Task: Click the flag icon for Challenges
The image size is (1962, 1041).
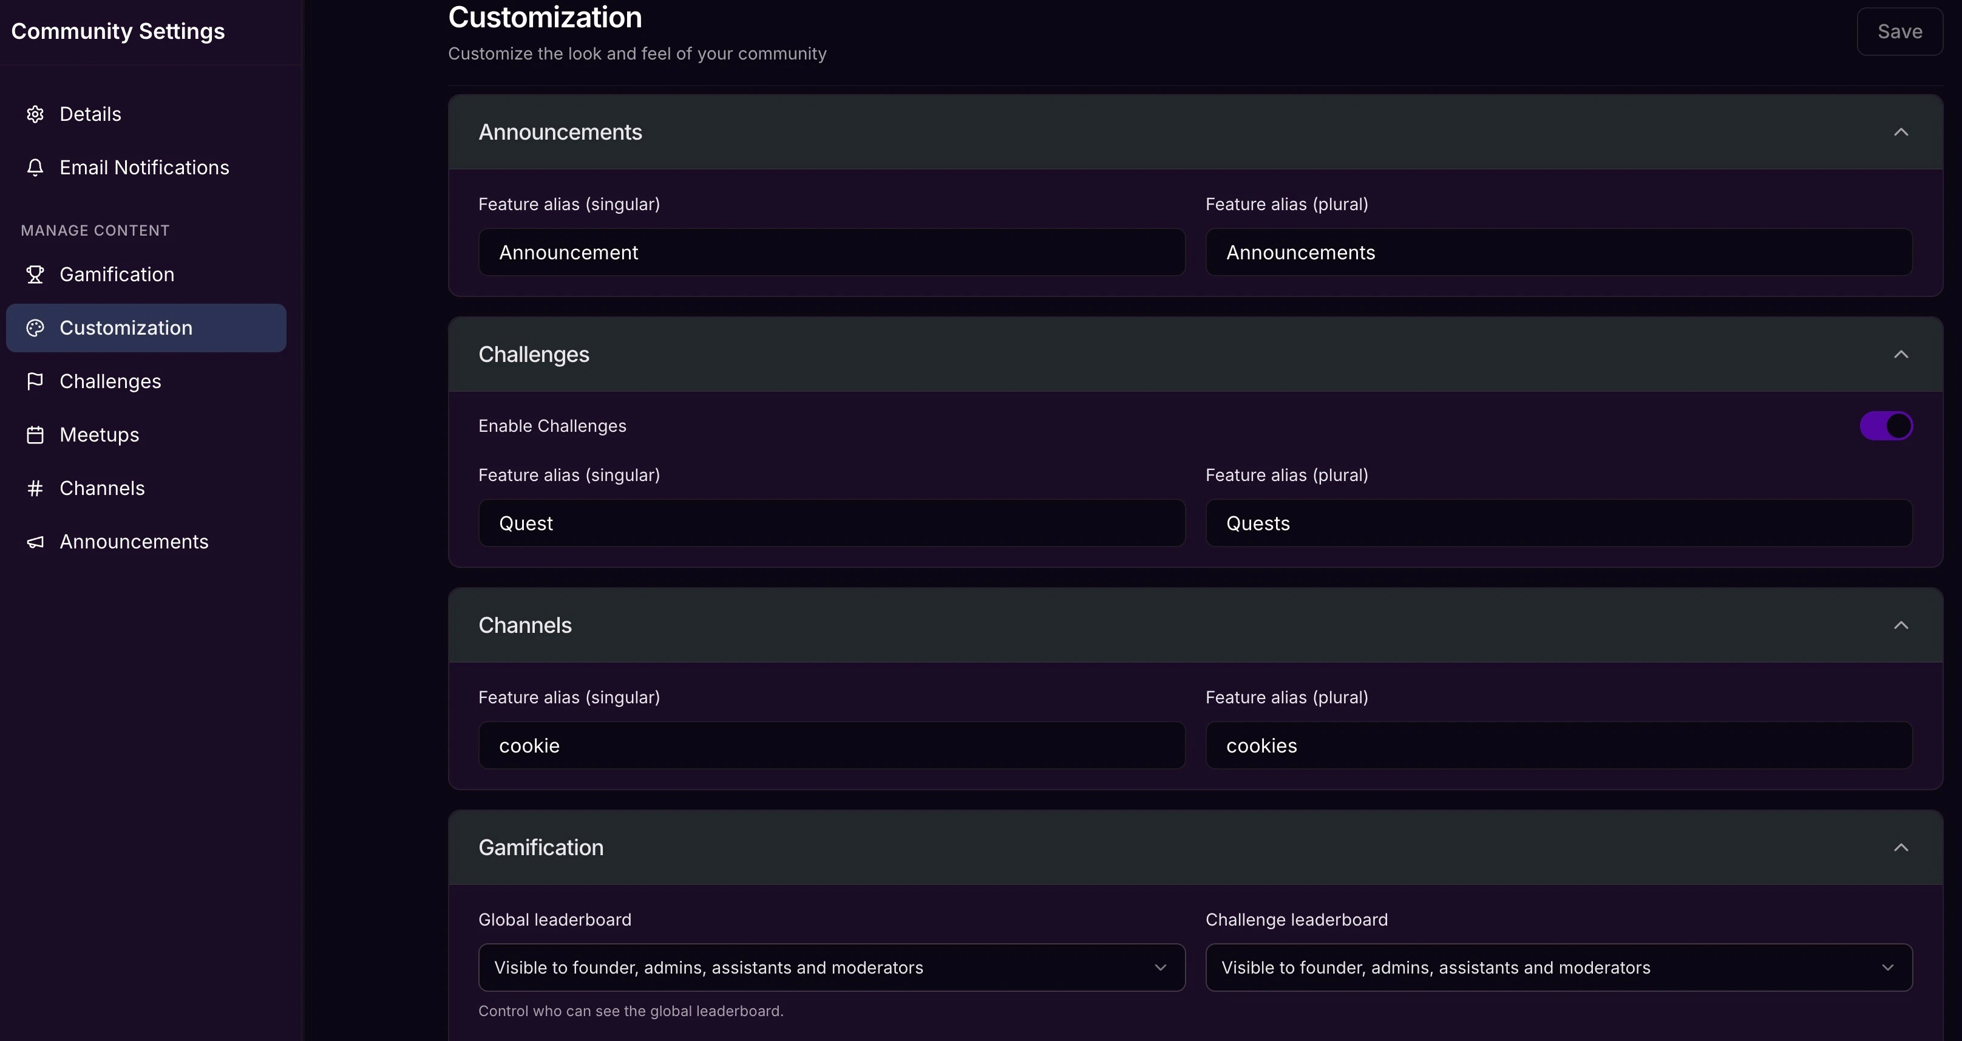Action: (x=35, y=381)
